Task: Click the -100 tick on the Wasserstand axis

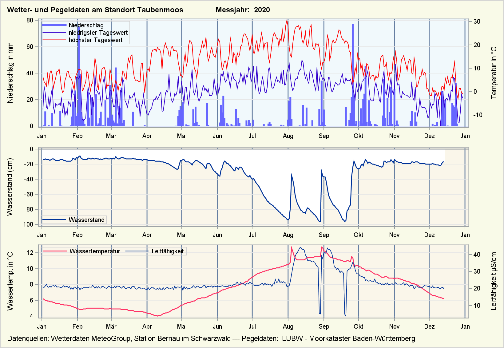Action: coord(27,224)
